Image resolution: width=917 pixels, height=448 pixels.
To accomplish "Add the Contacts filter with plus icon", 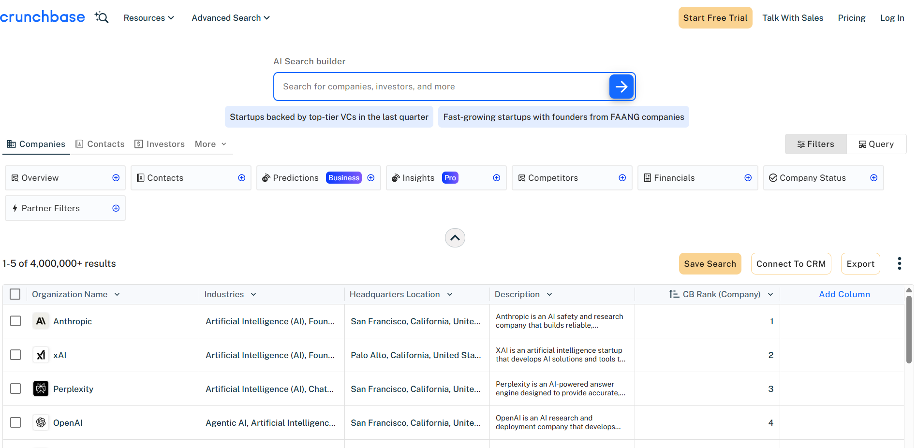I will pyautogui.click(x=242, y=178).
